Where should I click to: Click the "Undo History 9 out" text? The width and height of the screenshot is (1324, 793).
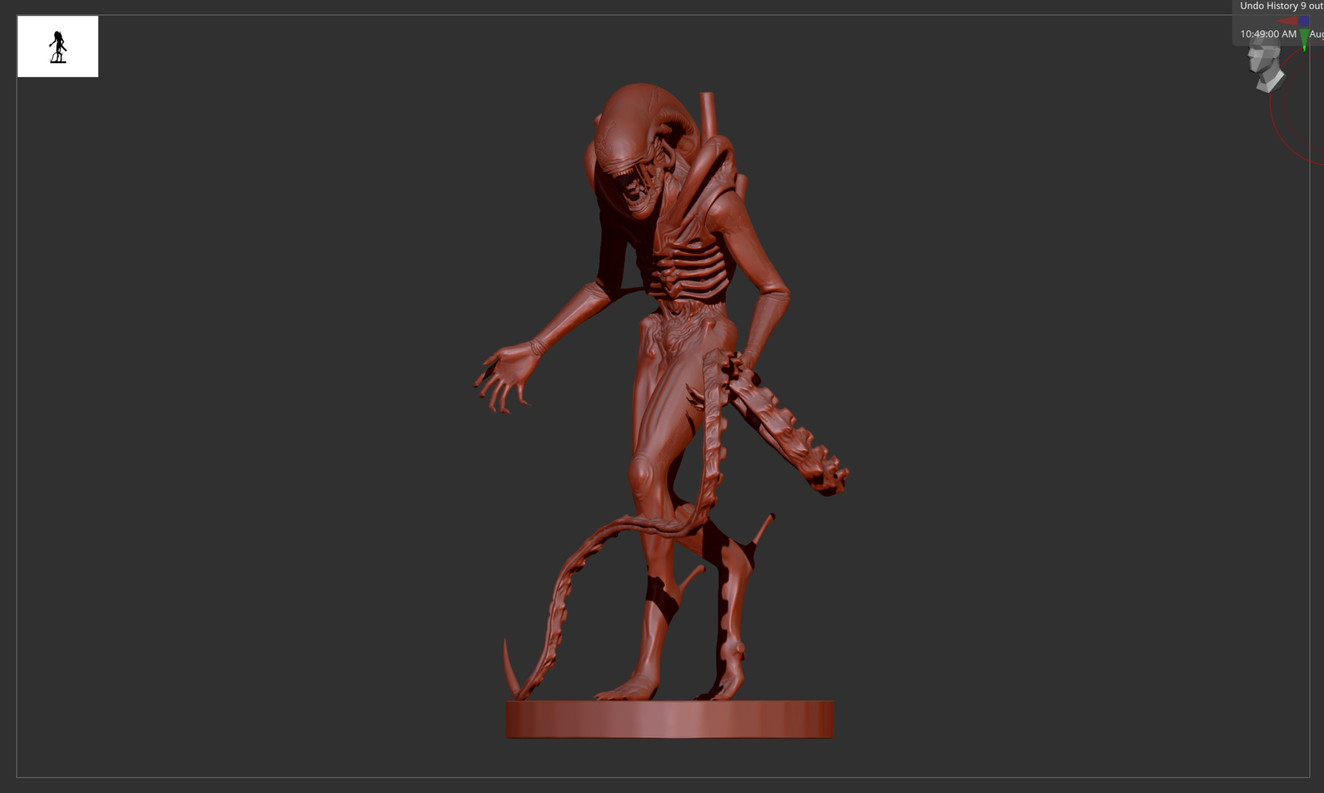coord(1281,6)
